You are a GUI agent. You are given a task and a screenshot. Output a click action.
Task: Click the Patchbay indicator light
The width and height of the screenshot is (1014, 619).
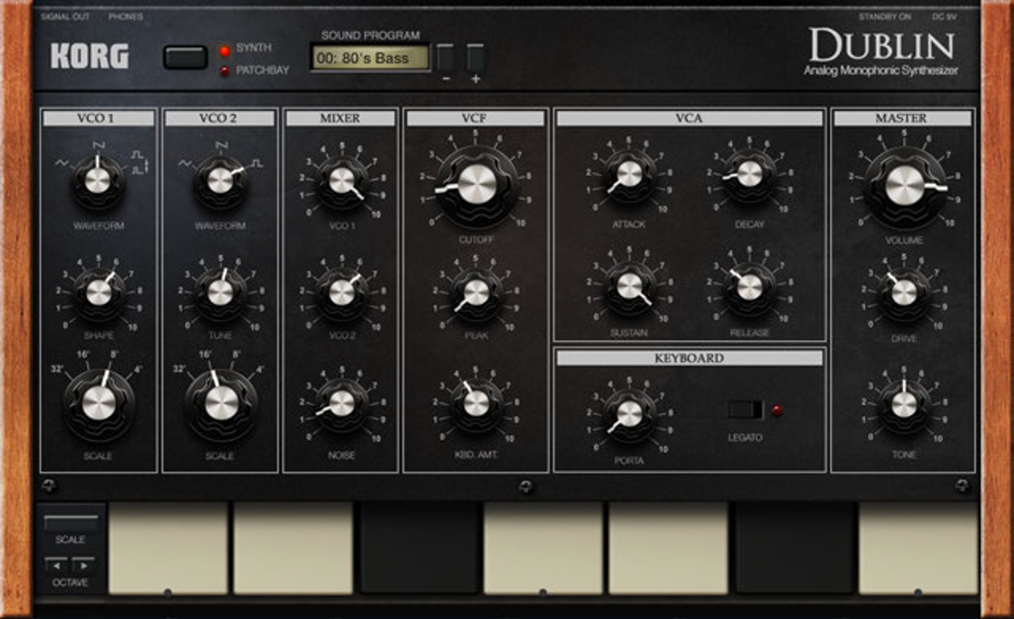click(224, 71)
